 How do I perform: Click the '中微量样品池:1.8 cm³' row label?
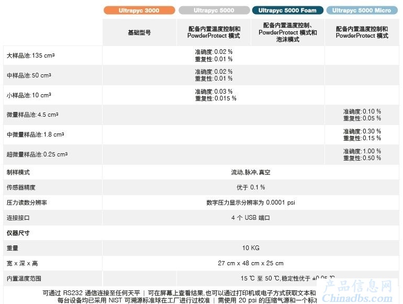[35, 134]
